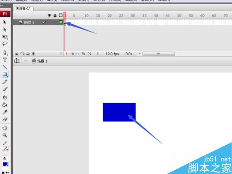The height and width of the screenshot is (174, 232).
Task: Select the Free Transform tool
Action: pos(5,37)
